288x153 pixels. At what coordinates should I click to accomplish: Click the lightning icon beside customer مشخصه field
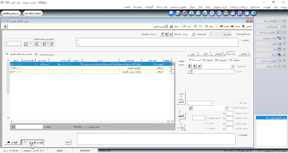pos(171,34)
